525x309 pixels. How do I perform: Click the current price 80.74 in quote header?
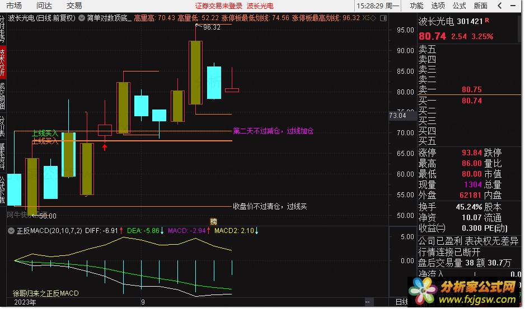click(x=432, y=36)
